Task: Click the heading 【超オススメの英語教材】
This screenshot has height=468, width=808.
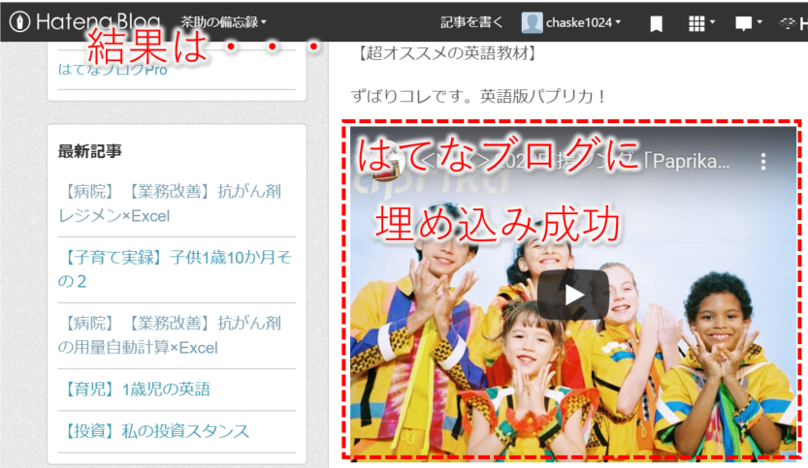Action: [x=446, y=53]
